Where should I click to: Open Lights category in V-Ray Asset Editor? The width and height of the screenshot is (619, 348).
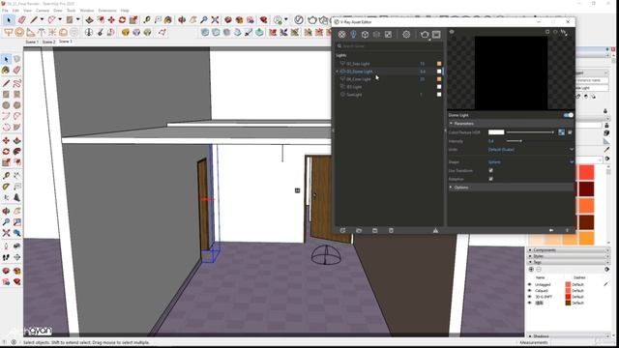[x=353, y=35]
